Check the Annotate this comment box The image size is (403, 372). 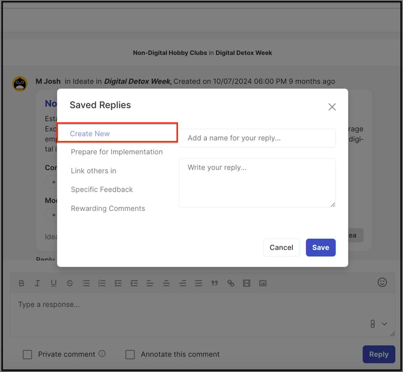[130, 355]
